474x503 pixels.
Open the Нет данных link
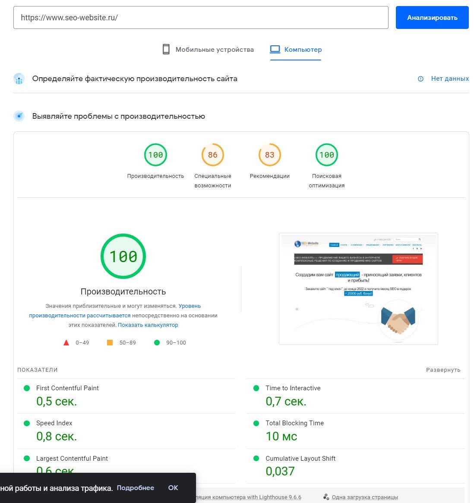(x=450, y=79)
